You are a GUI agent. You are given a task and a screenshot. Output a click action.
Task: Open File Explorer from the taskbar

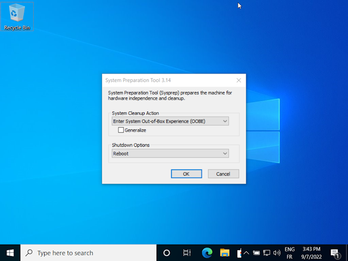(225, 253)
